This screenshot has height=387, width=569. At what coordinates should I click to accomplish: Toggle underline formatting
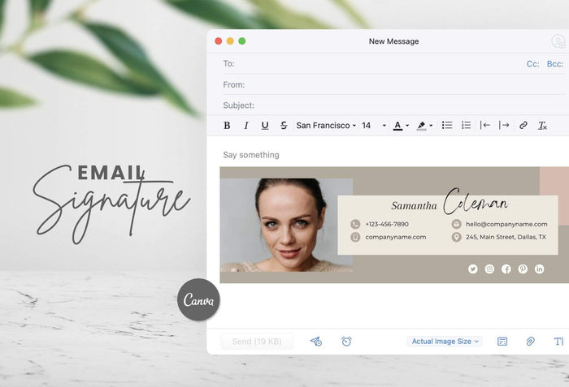point(265,126)
